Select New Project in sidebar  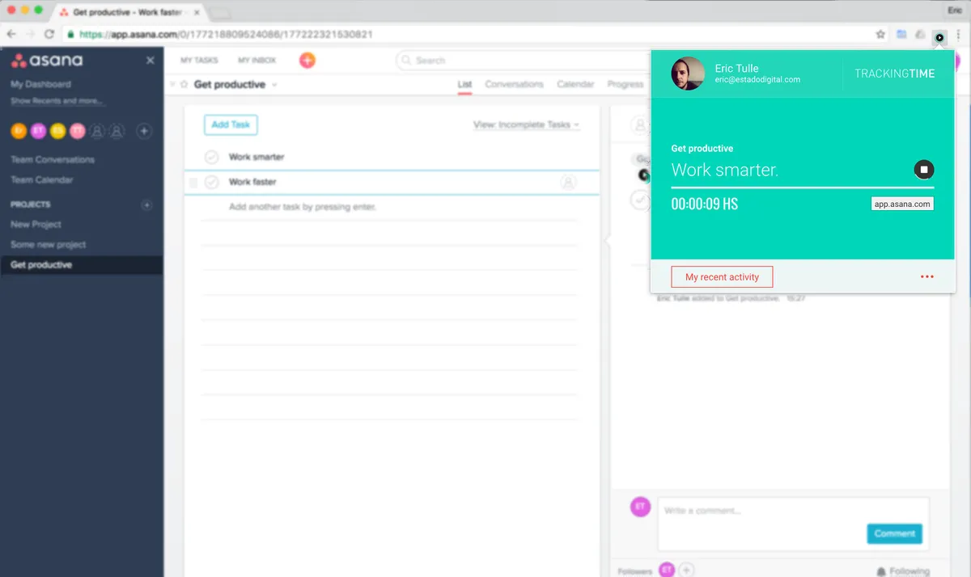[36, 225]
